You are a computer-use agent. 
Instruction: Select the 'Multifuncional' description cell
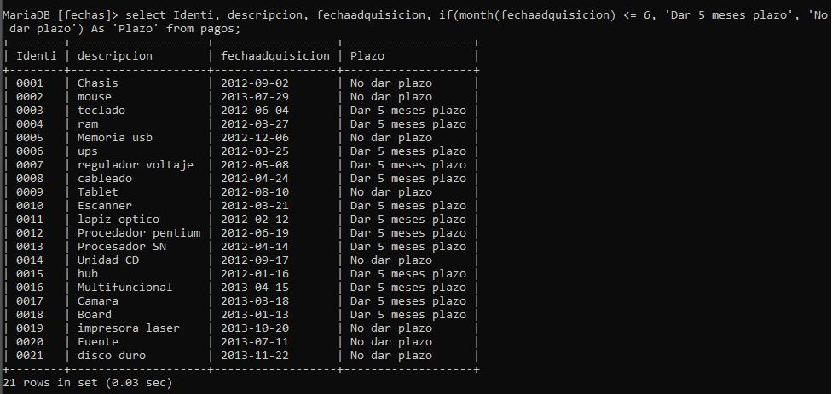pos(125,288)
